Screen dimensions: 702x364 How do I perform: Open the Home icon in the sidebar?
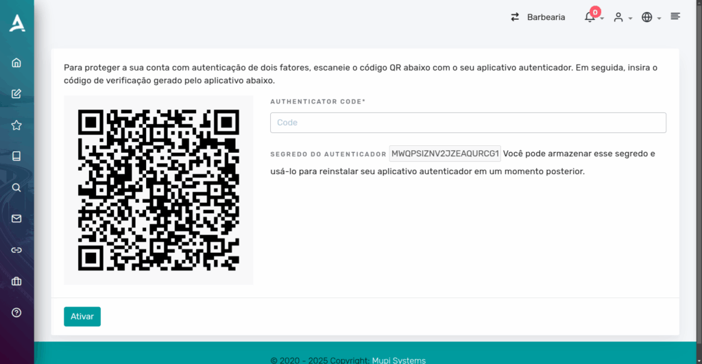click(x=16, y=62)
